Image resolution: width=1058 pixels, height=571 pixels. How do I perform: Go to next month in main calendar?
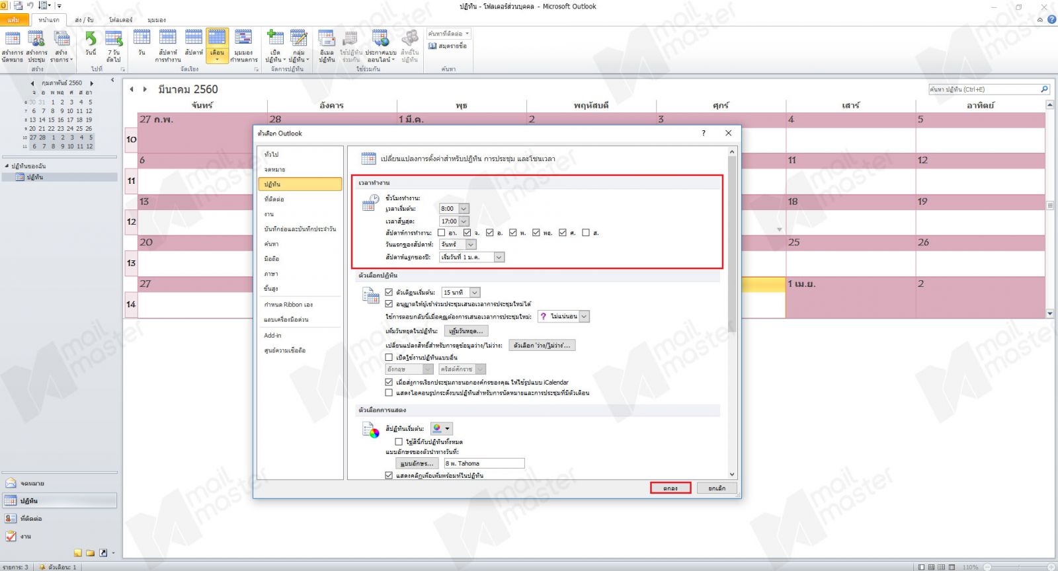pos(145,89)
